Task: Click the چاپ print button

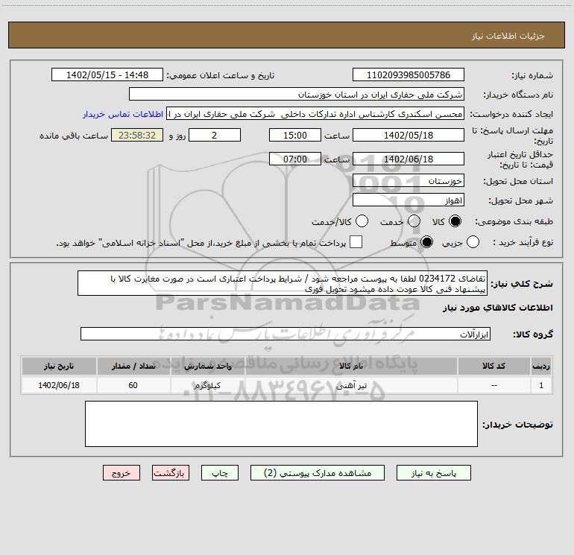Action: tap(220, 473)
